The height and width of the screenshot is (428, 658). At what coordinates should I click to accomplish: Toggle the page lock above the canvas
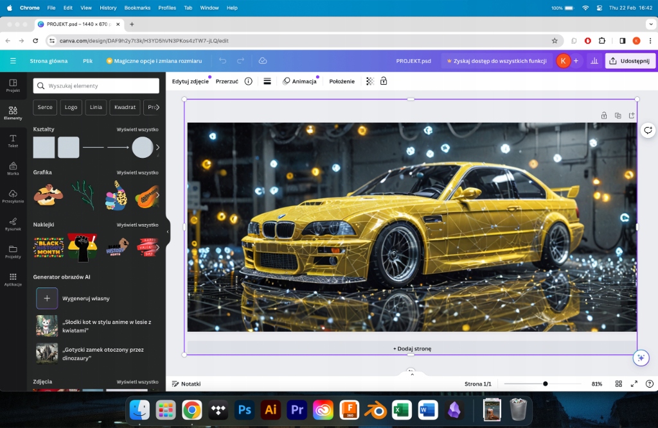point(604,116)
